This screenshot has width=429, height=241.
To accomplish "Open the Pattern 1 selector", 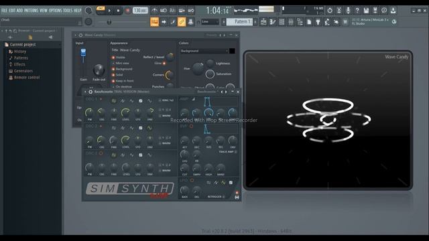I will click(x=239, y=21).
